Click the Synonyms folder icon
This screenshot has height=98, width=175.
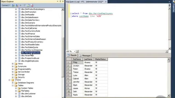tap(16, 66)
